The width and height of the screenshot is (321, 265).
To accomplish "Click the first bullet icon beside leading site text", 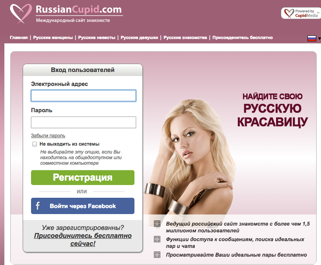I will pos(157,224).
